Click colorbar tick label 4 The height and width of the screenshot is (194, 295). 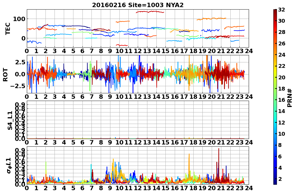click(280, 167)
